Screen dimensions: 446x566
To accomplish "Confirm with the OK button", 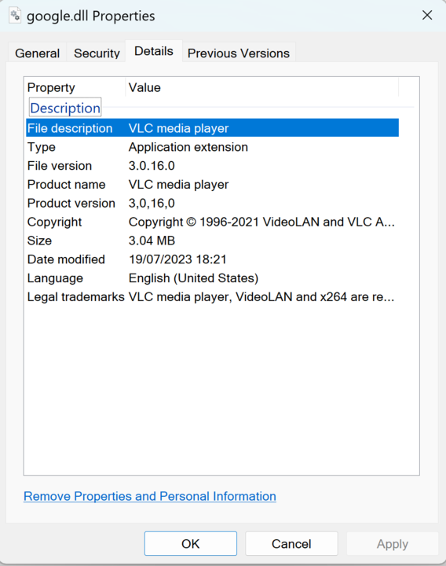I will 190,544.
